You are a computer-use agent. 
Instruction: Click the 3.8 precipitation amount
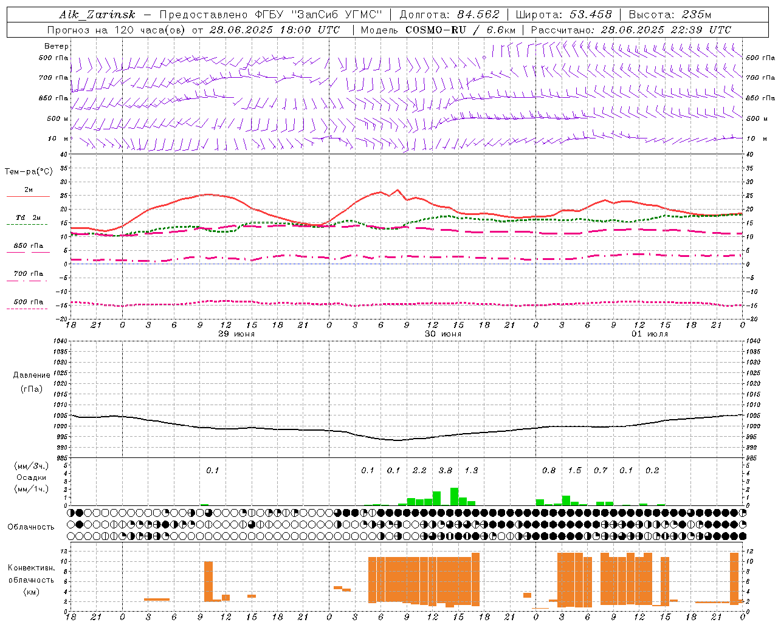446,470
